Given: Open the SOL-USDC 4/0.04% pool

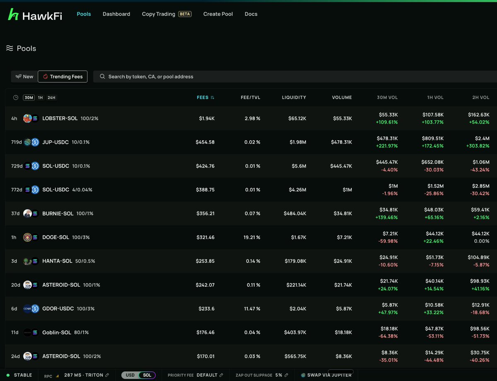Looking at the screenshot, I should tap(251, 190).
